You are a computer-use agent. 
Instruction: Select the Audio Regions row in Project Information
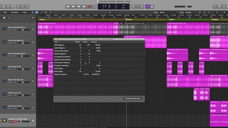click(x=99, y=48)
